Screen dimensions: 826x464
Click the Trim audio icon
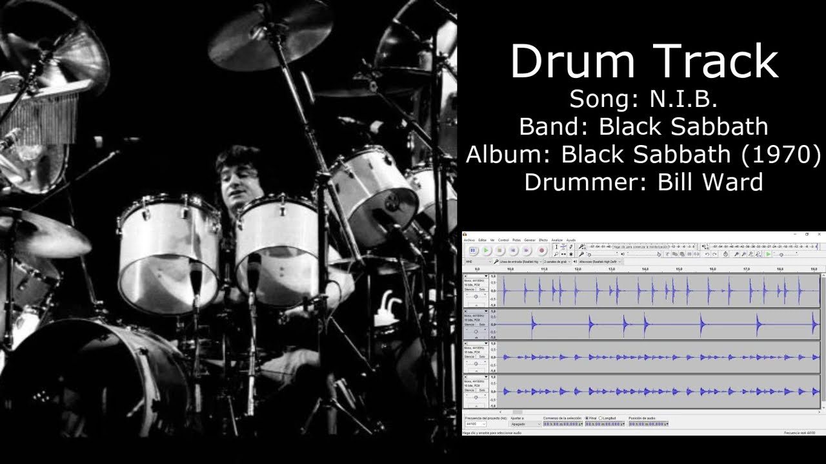point(689,254)
